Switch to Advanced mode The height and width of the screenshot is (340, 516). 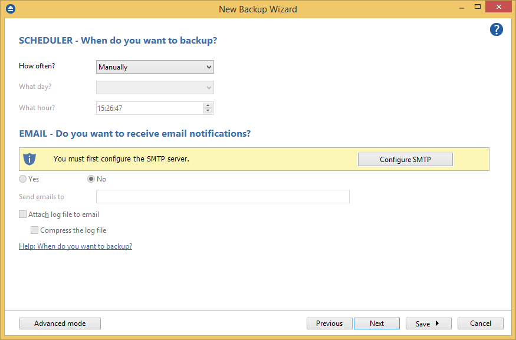point(60,323)
